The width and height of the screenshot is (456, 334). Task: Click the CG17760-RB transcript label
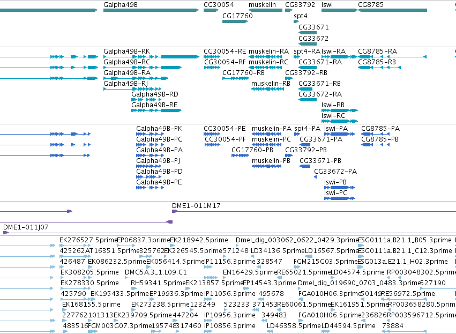243,73
